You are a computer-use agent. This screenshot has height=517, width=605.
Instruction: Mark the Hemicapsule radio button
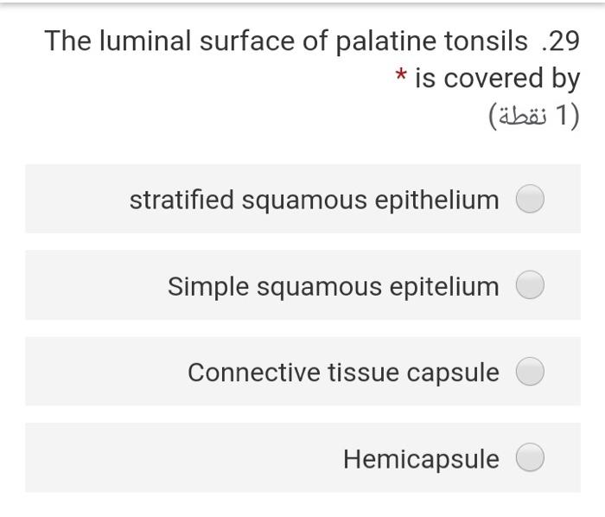530,457
